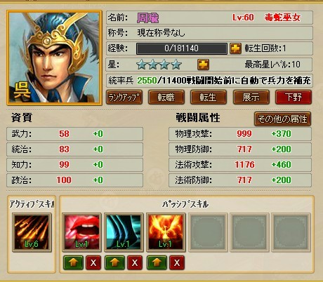This screenshot has width=323, height=282.
Task: Click the red 下野 button
Action: pyautogui.click(x=294, y=98)
